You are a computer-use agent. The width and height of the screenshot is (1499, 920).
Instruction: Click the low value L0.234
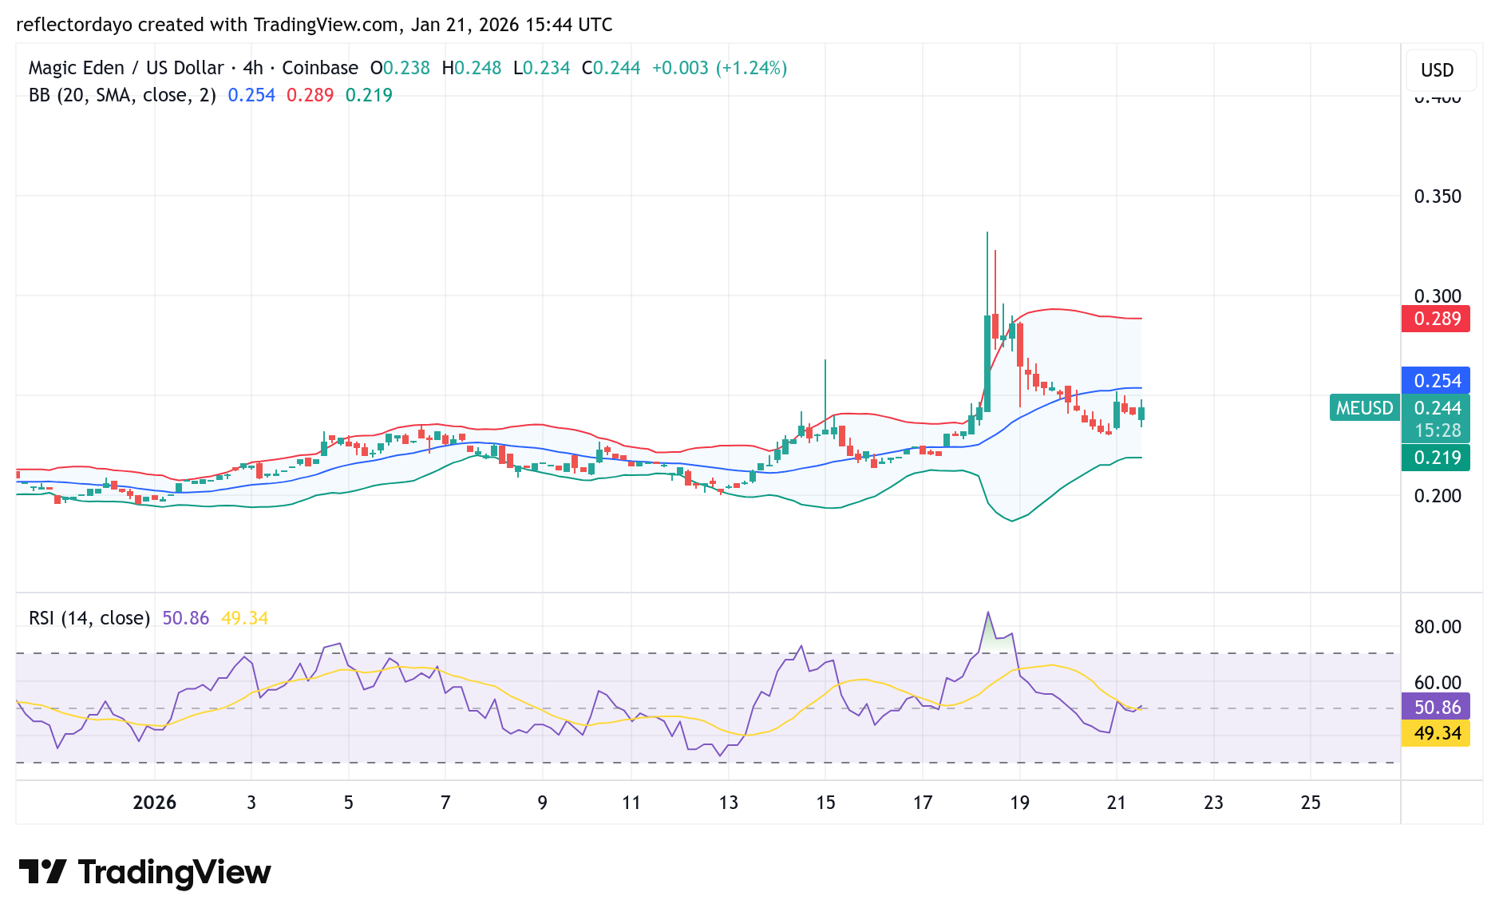(541, 68)
